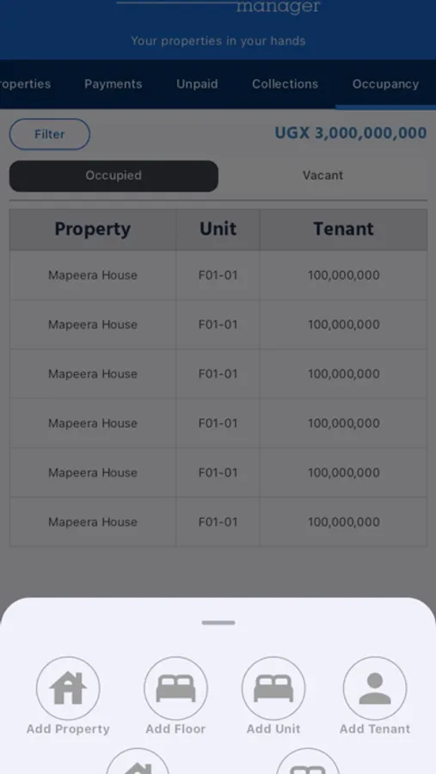This screenshot has height=774, width=436.
Task: Select the first Mapeera House row
Action: pos(218,275)
